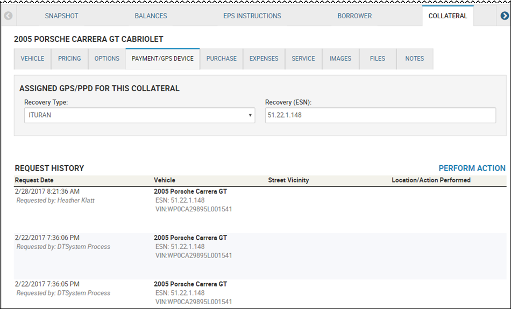Click the 2005 PORSCHE CARRERA GT CABRIOLET heading
This screenshot has height=309, width=511.
coord(89,39)
